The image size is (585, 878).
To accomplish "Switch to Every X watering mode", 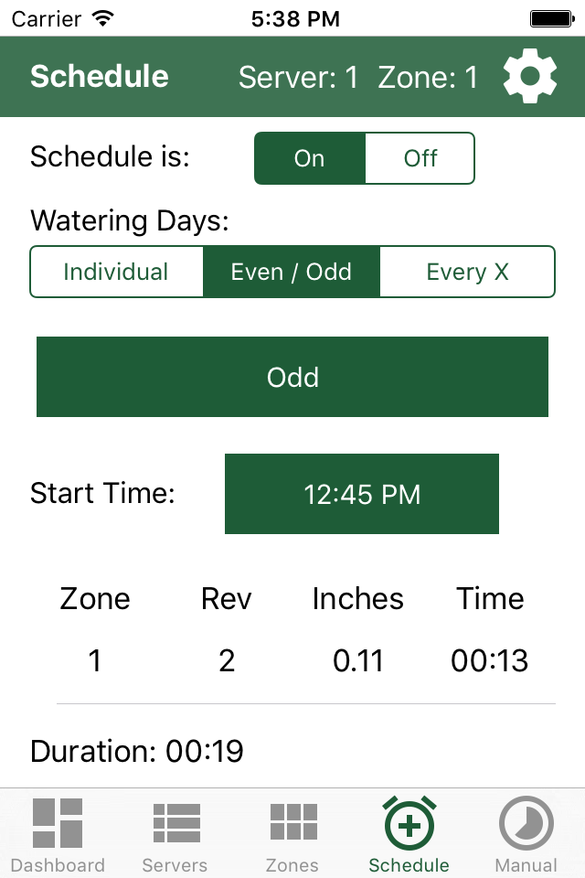I will pos(467,272).
